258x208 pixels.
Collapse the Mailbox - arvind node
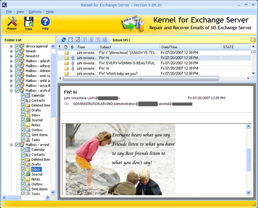pos(11,145)
